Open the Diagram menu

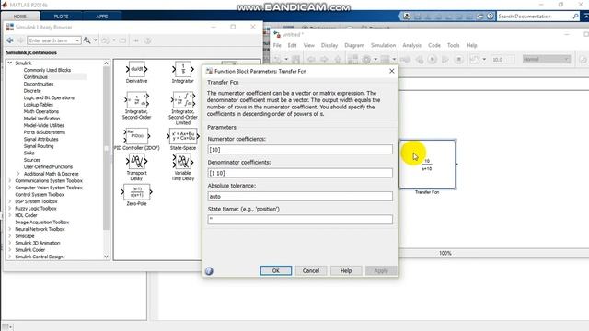coord(354,45)
